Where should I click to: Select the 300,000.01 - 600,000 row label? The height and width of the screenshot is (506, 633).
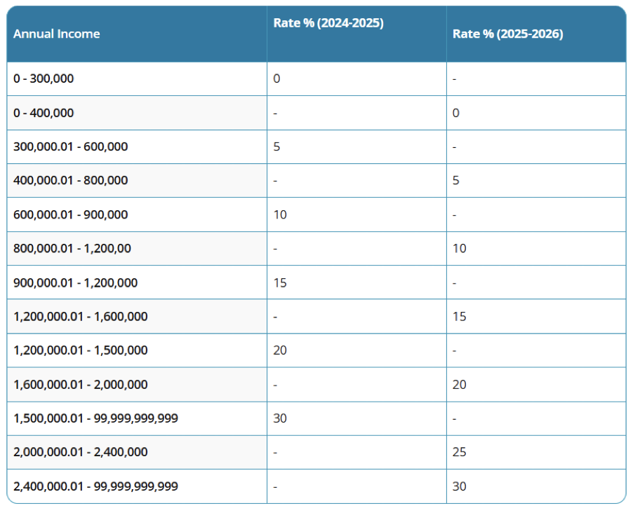point(70,146)
